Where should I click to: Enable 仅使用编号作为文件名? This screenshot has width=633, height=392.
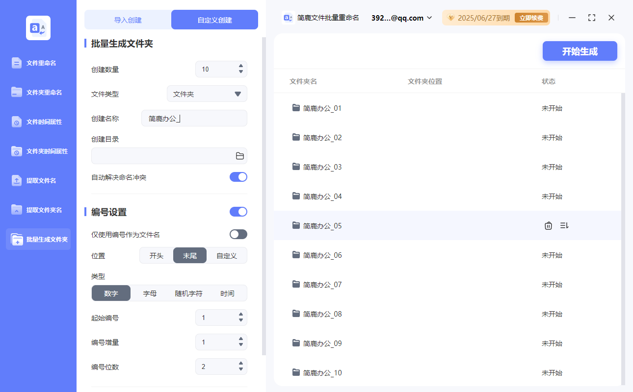pyautogui.click(x=238, y=234)
